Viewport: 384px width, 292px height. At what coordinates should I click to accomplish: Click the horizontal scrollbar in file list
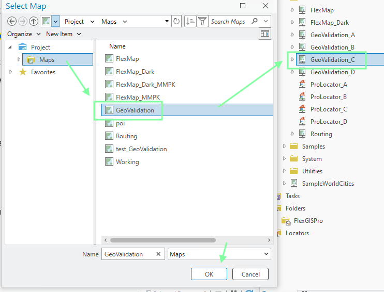[x=163, y=240]
